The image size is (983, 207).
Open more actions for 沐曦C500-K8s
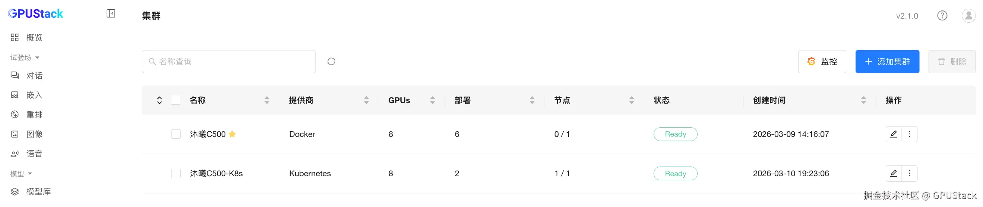(x=909, y=174)
